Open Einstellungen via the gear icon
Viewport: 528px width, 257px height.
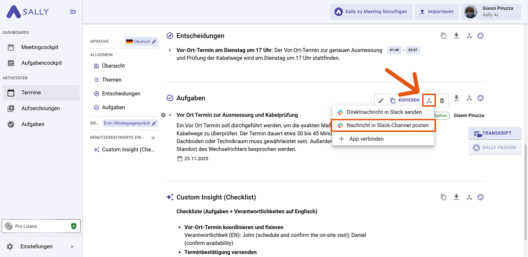tap(10, 246)
